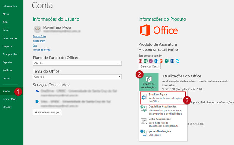Image resolution: width=234 pixels, height=145 pixels.
Task: Open the Compartilhar section
Action: (10, 54)
